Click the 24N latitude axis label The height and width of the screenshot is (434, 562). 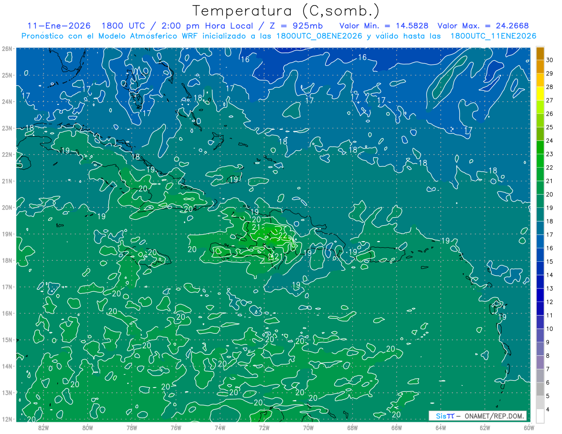[x=7, y=102]
